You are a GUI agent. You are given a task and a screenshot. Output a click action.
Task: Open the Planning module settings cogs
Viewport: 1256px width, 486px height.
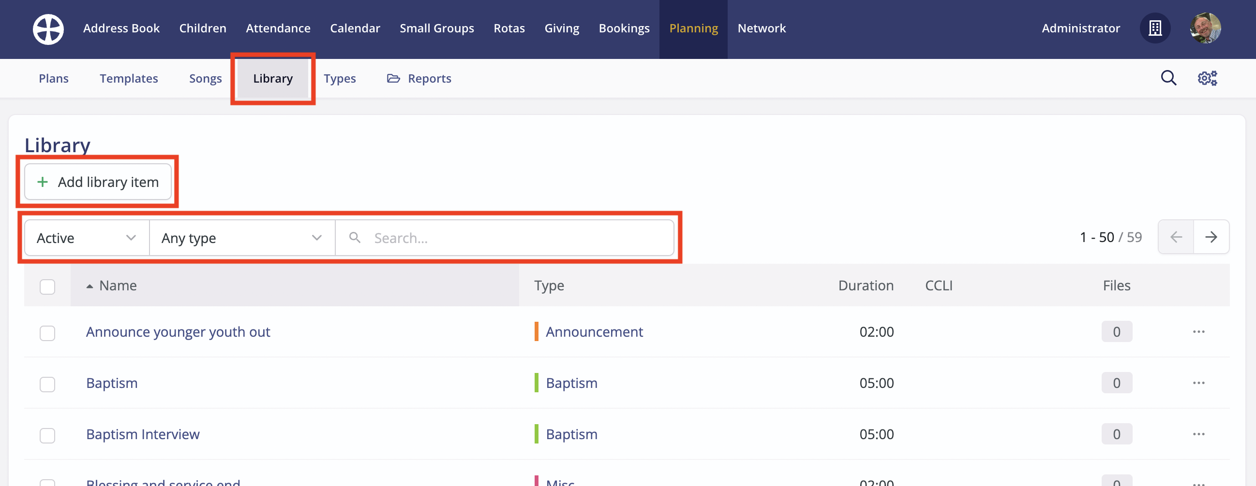[x=1208, y=78]
